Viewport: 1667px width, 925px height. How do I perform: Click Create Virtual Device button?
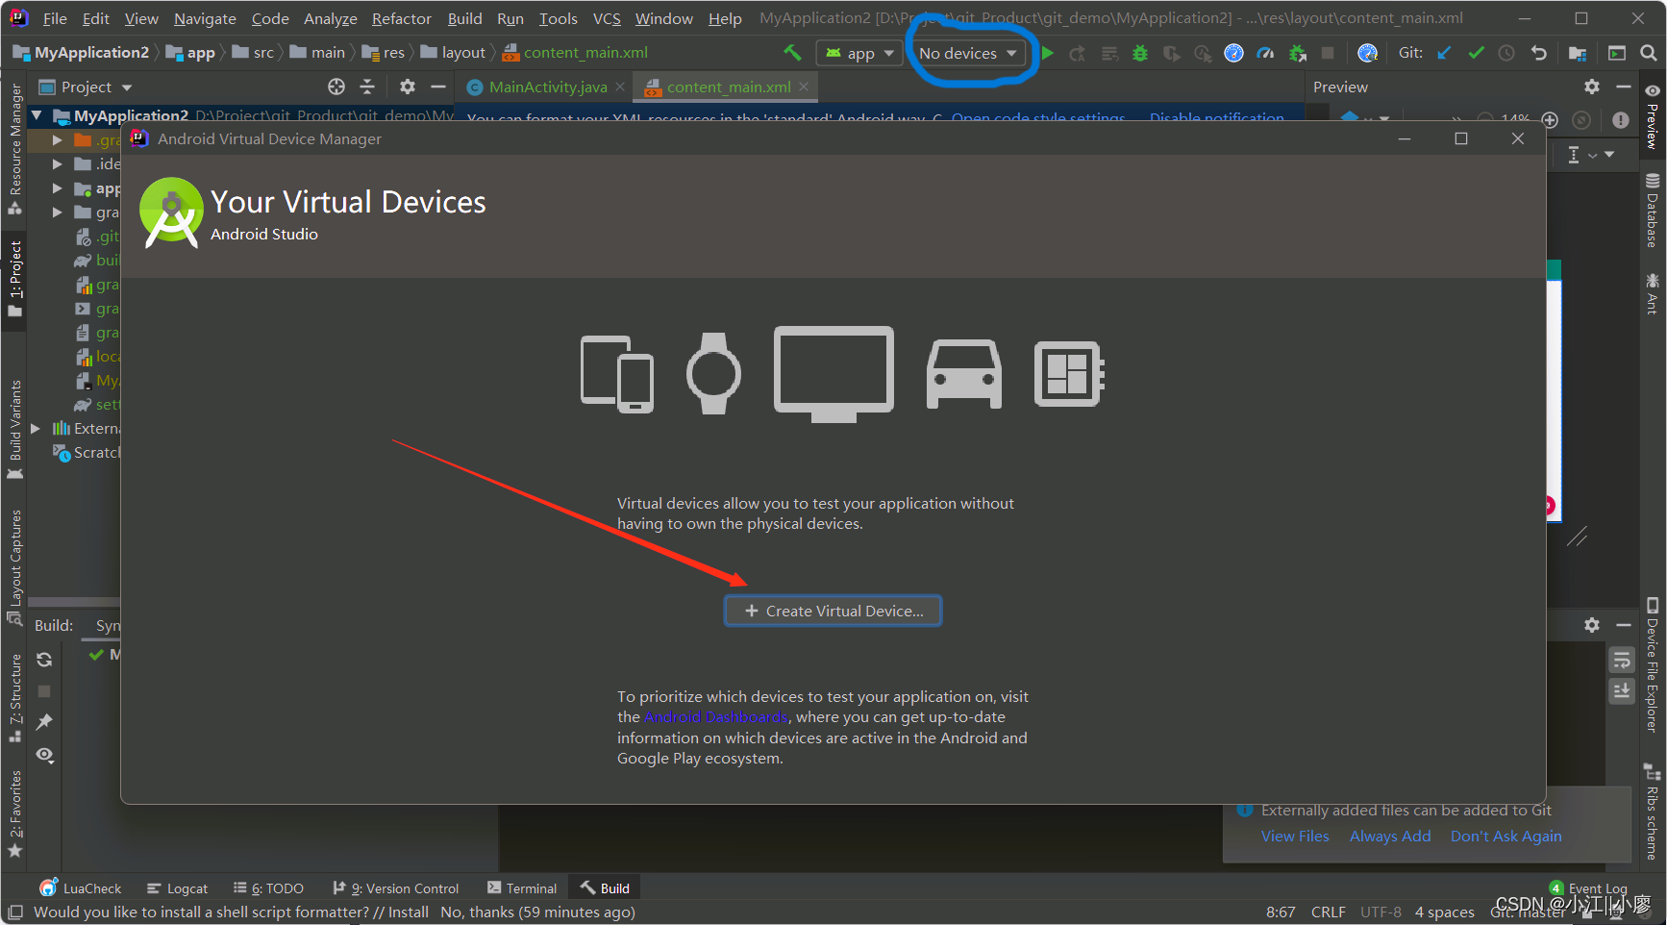click(x=833, y=611)
